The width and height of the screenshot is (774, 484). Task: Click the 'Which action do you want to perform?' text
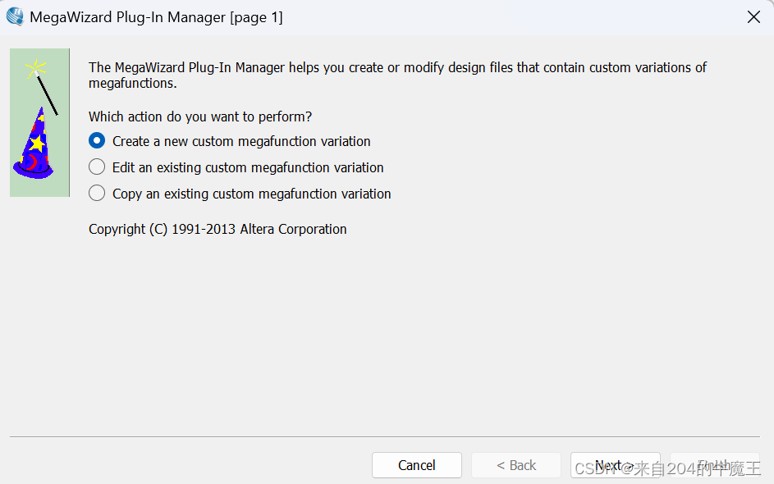200,116
